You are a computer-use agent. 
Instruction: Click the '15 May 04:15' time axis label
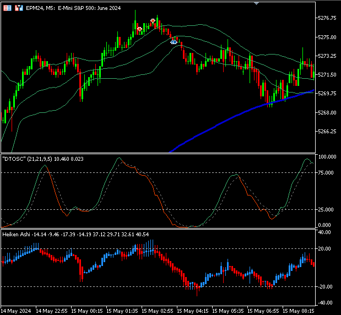pos(193,311)
